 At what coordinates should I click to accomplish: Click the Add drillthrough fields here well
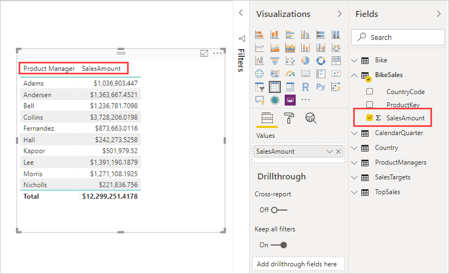pos(298,264)
